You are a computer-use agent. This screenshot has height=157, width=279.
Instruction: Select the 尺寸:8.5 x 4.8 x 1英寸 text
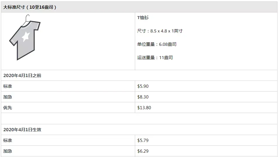(160, 31)
